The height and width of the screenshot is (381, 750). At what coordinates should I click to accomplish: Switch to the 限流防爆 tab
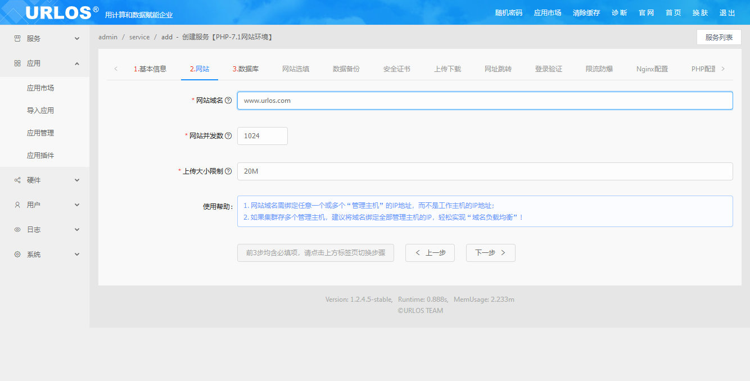599,69
